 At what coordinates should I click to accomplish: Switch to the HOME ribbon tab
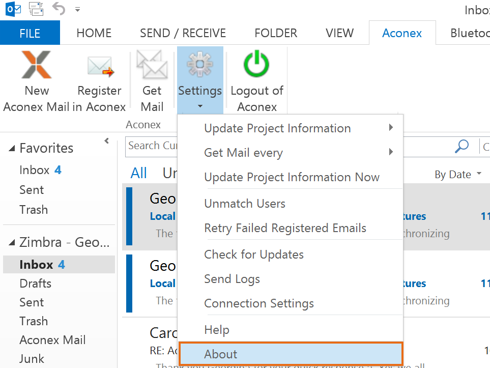[94, 33]
